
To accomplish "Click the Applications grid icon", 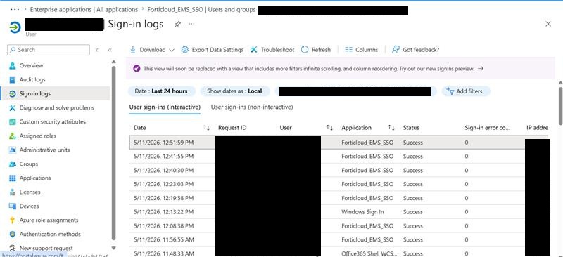I will click(13, 178).
